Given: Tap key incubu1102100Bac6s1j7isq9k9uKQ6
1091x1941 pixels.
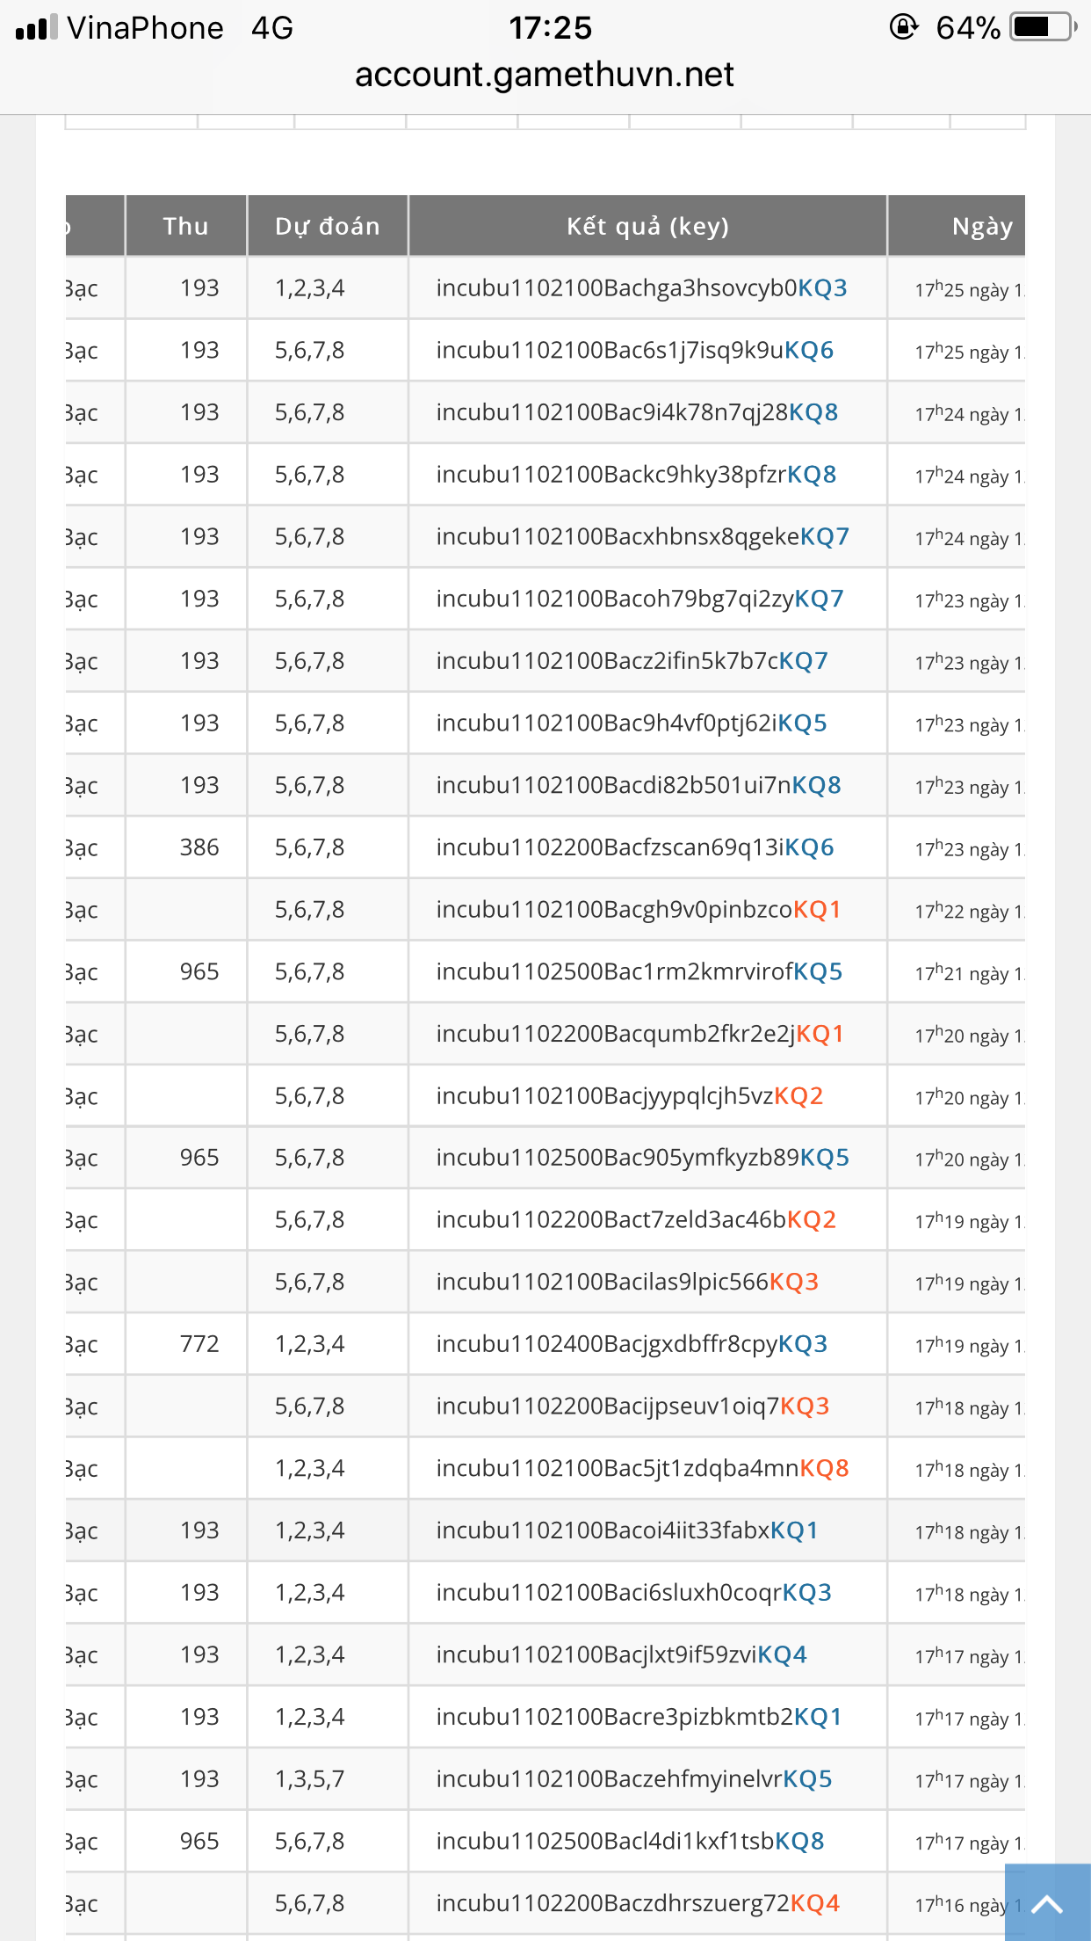Looking at the screenshot, I should coord(634,351).
